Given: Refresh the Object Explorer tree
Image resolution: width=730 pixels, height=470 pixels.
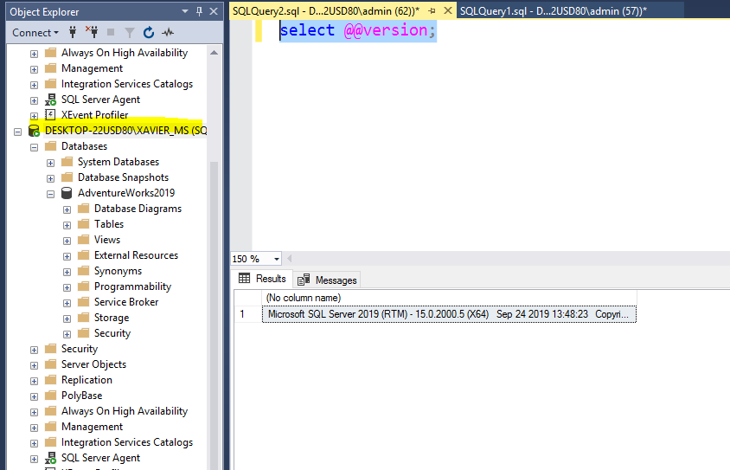Looking at the screenshot, I should tap(149, 33).
